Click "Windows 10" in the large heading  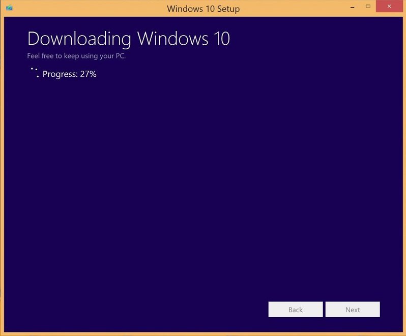pyautogui.click(x=184, y=39)
